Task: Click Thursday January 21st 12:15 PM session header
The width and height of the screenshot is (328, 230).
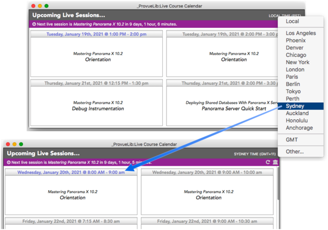Action: pos(97,83)
